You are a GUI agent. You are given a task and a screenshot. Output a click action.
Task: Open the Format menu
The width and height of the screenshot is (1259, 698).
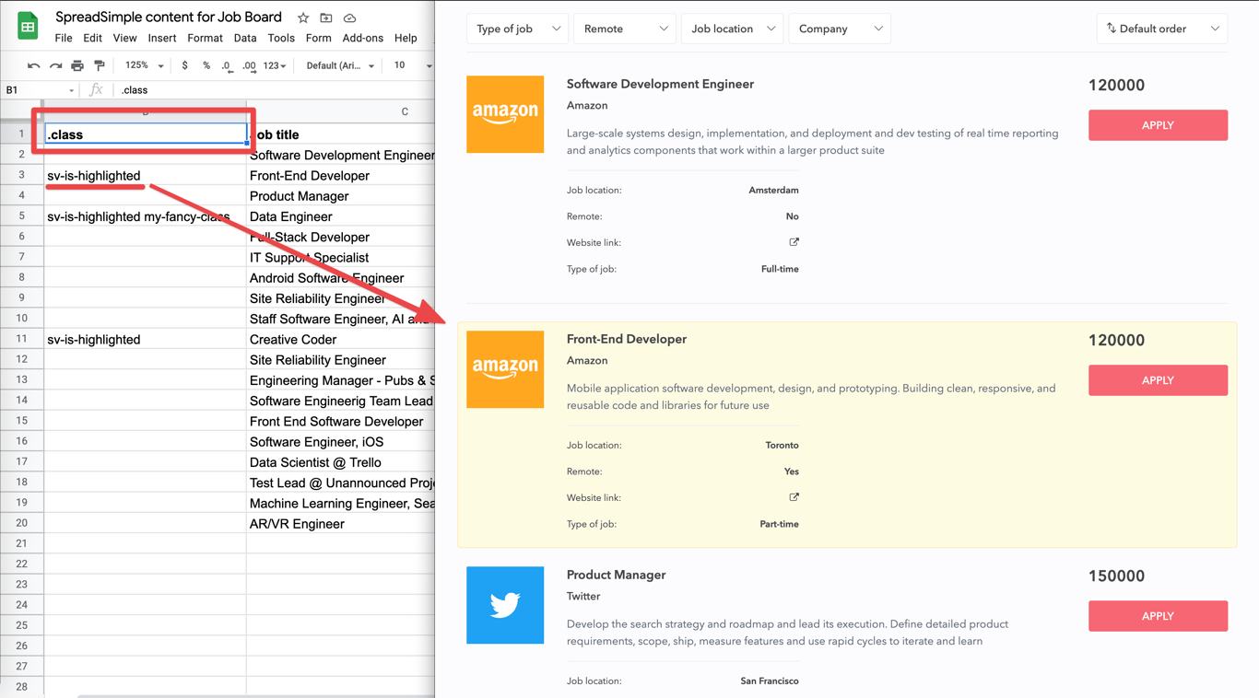pyautogui.click(x=205, y=39)
